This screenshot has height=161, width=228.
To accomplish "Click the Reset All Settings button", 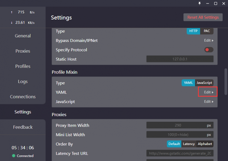I will (203, 17).
